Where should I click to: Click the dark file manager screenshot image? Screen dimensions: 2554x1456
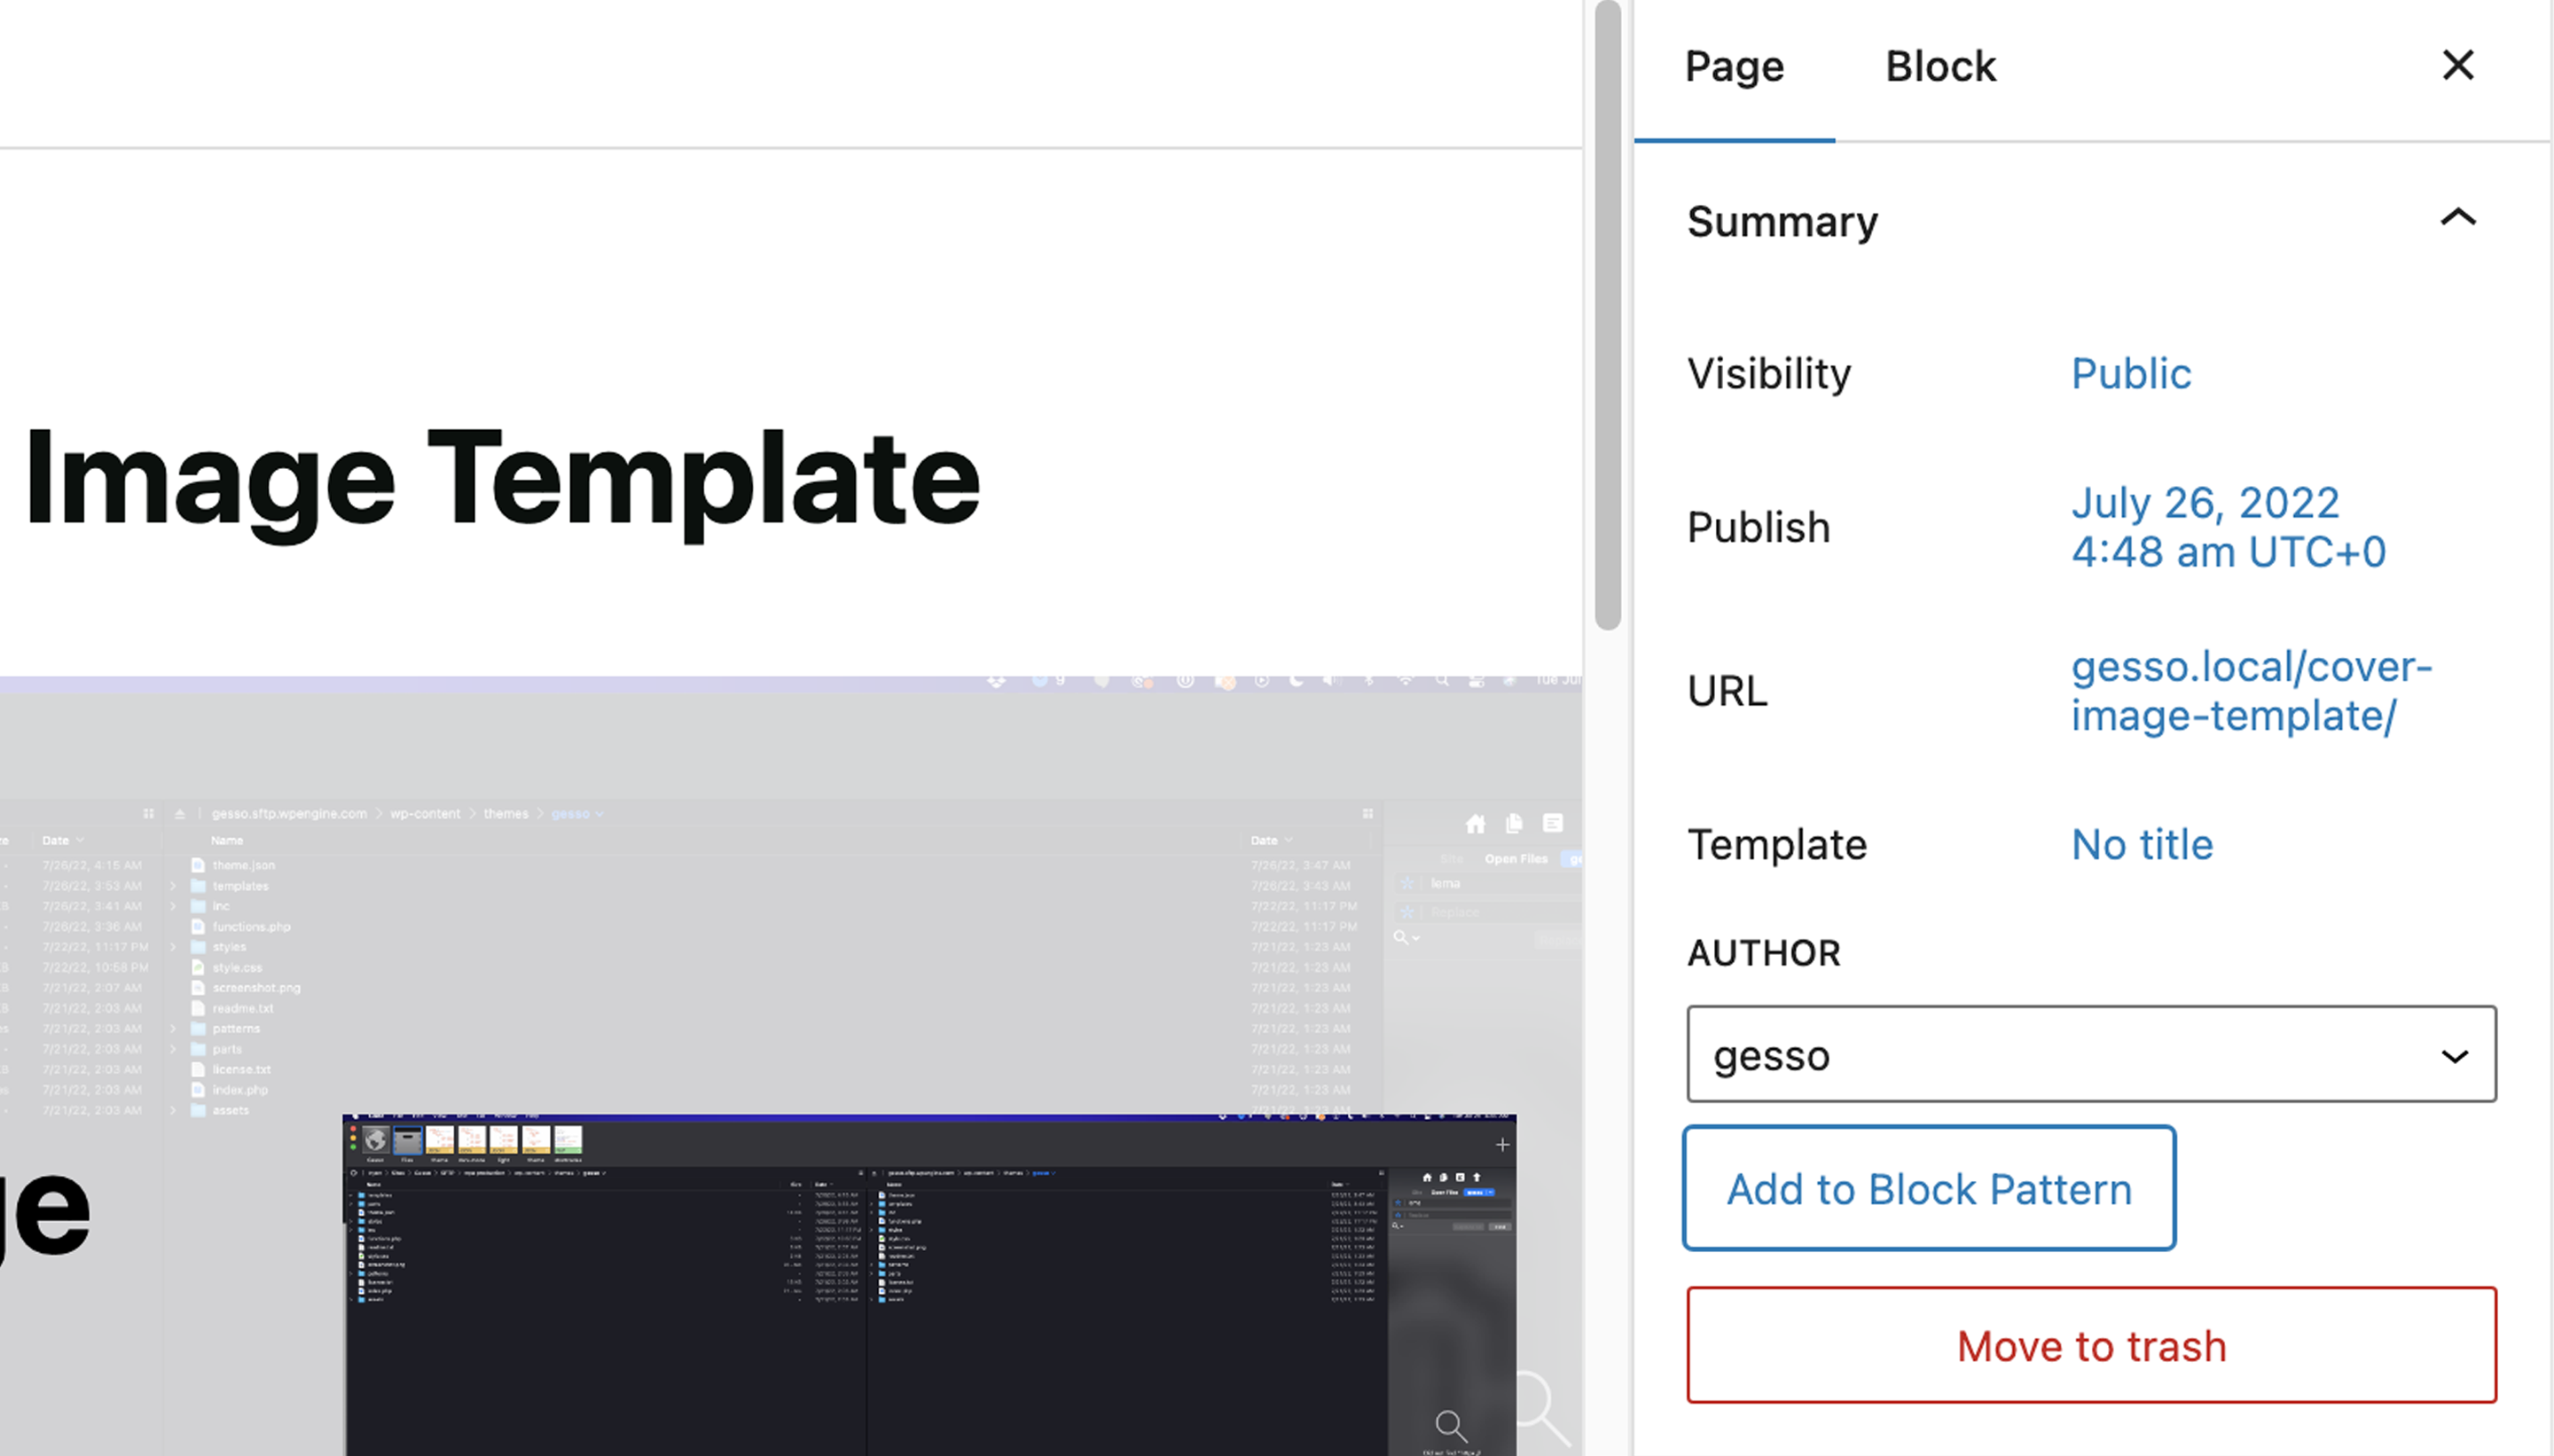coord(930,1285)
